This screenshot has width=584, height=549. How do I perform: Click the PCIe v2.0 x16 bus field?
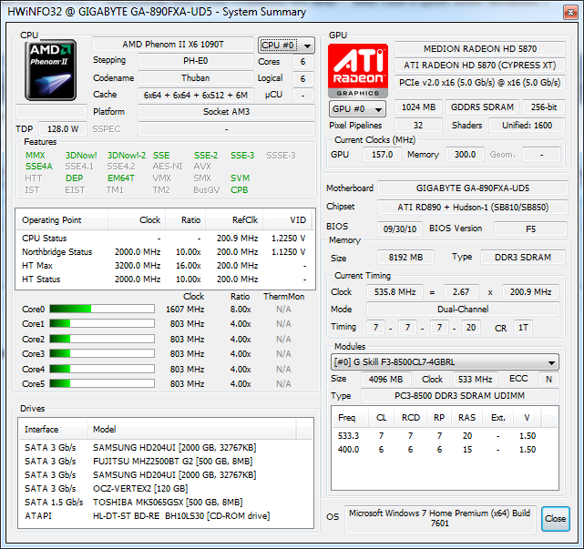coord(480,82)
